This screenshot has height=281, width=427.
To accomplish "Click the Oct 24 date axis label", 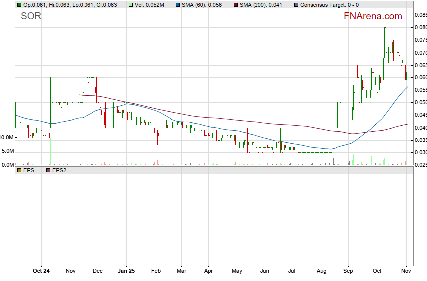I will pyautogui.click(x=41, y=271).
